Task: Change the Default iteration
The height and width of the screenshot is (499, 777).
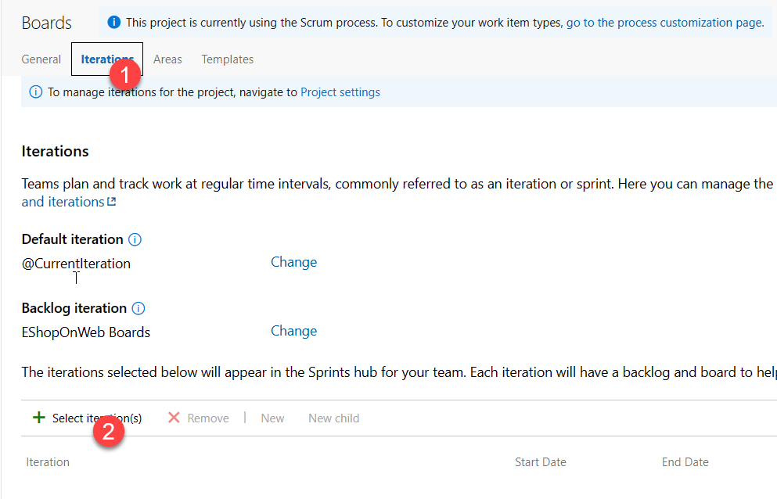Action: (x=293, y=262)
